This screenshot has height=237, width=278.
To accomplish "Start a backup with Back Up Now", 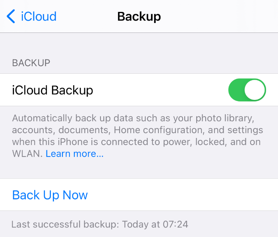I will pyautogui.click(x=50, y=195).
